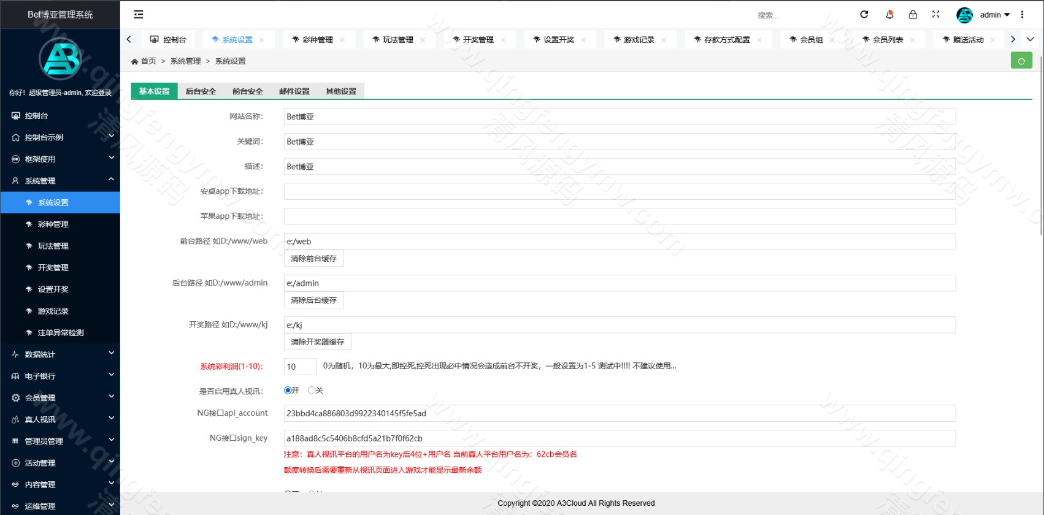
Task: Click the lock screen icon
Action: click(x=913, y=15)
